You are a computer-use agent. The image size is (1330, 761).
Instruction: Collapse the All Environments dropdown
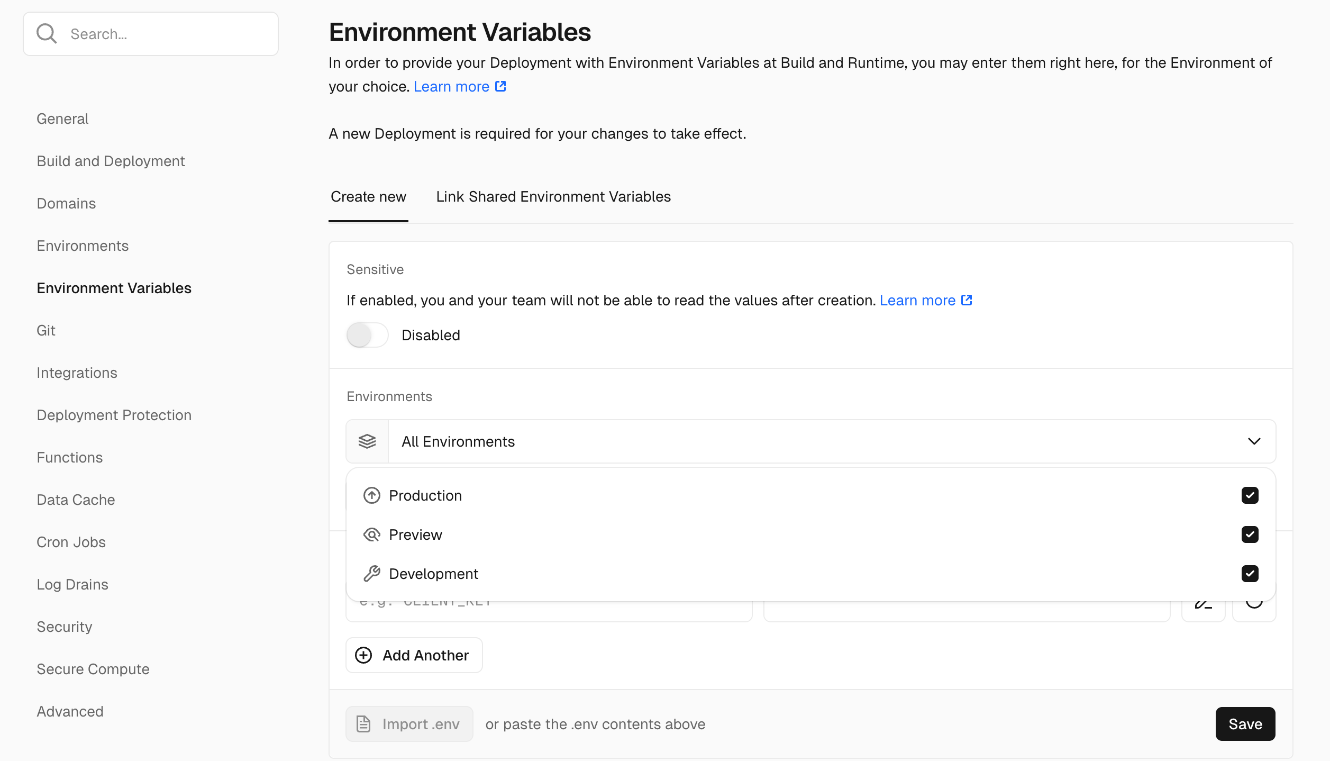pos(811,441)
